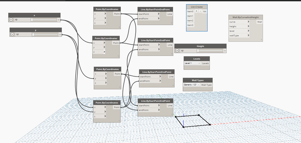Click the list output port of List.Create
Screen dimensions: 301x143
[x=205, y=12]
